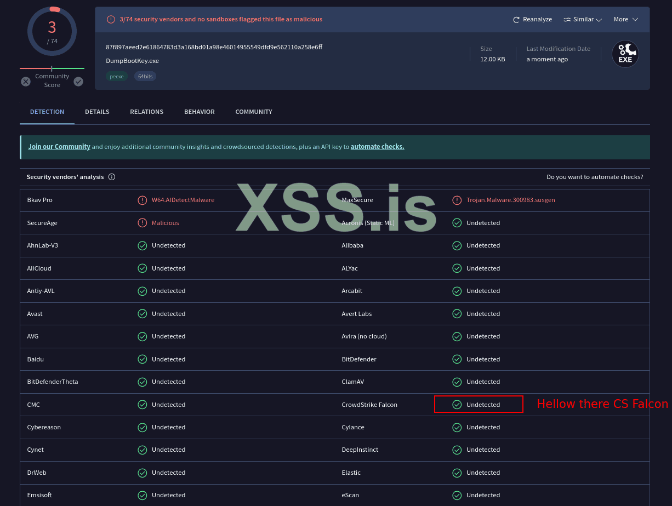672x506 pixels.
Task: Click DrWeb undetected check icon
Action: click(x=143, y=473)
